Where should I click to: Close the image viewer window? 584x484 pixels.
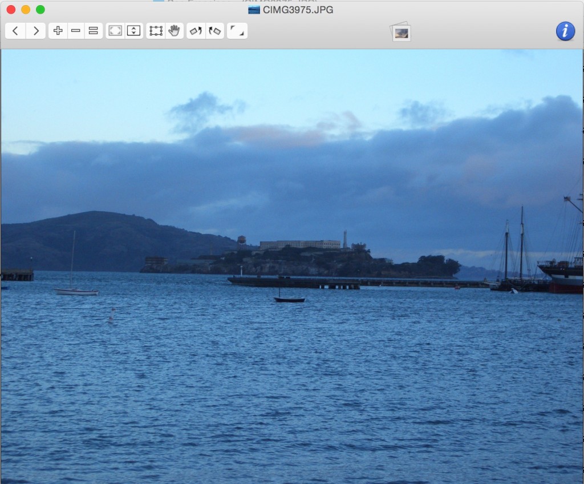(11, 10)
